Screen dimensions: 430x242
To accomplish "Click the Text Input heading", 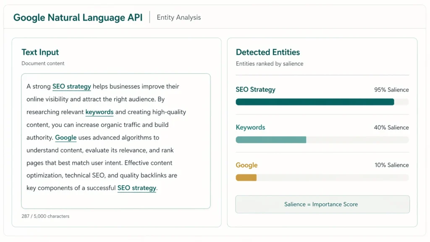I will 40,52.
